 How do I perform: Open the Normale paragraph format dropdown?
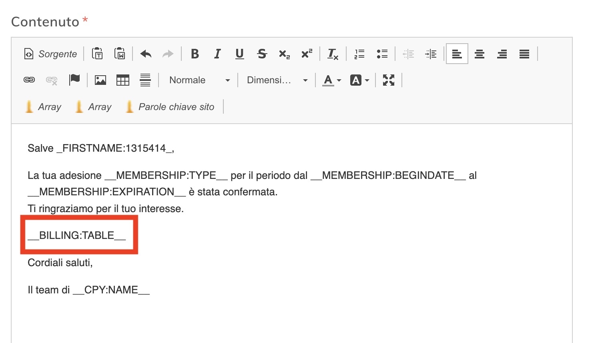199,80
